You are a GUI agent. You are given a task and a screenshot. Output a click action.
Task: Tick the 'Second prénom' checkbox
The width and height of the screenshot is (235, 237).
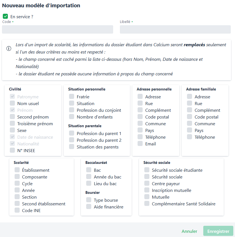point(12,117)
